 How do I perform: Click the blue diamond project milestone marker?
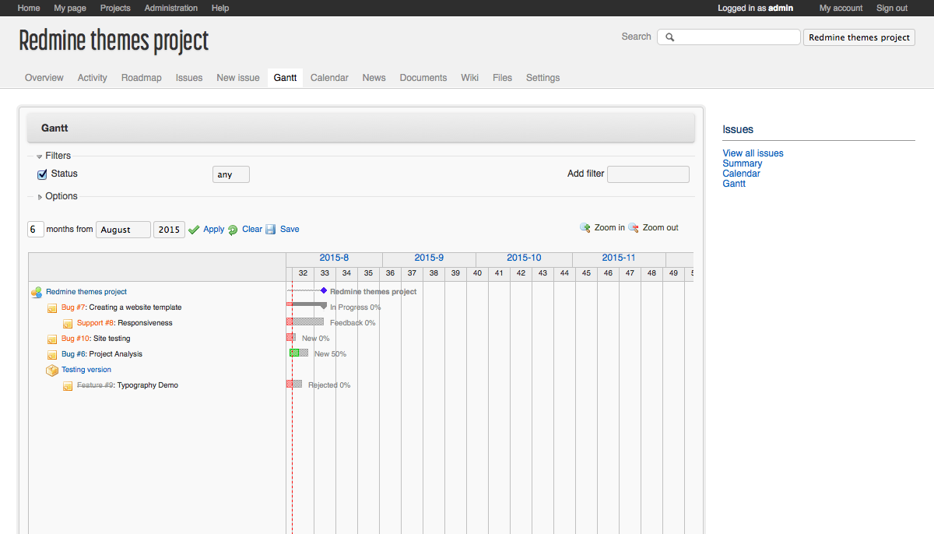coord(324,290)
